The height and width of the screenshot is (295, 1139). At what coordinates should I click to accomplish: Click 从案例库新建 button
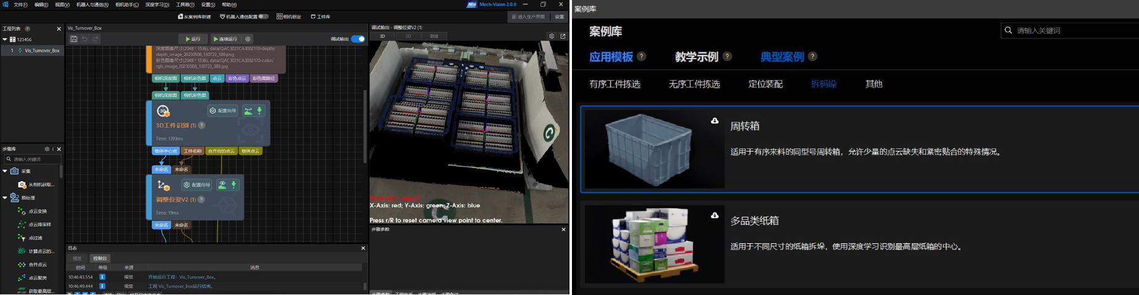(194, 17)
